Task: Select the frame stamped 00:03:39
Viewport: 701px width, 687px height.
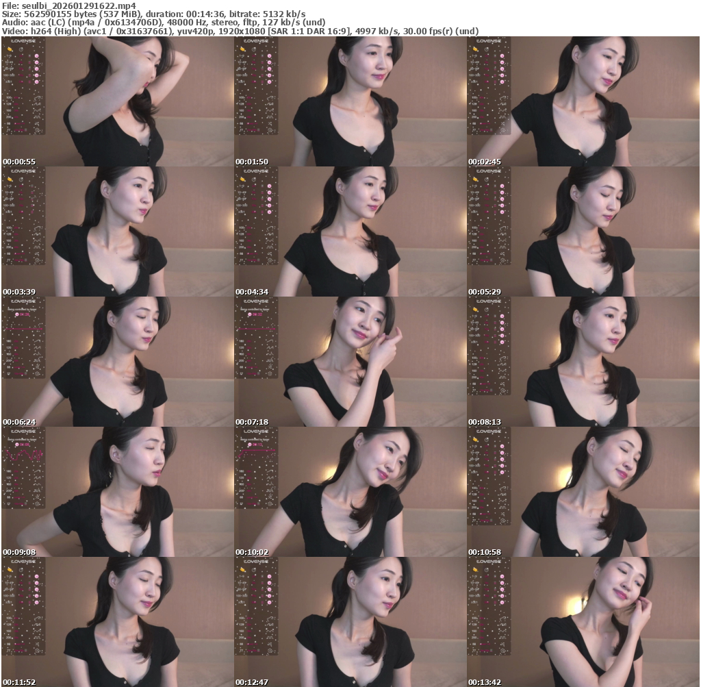Action: (118, 232)
